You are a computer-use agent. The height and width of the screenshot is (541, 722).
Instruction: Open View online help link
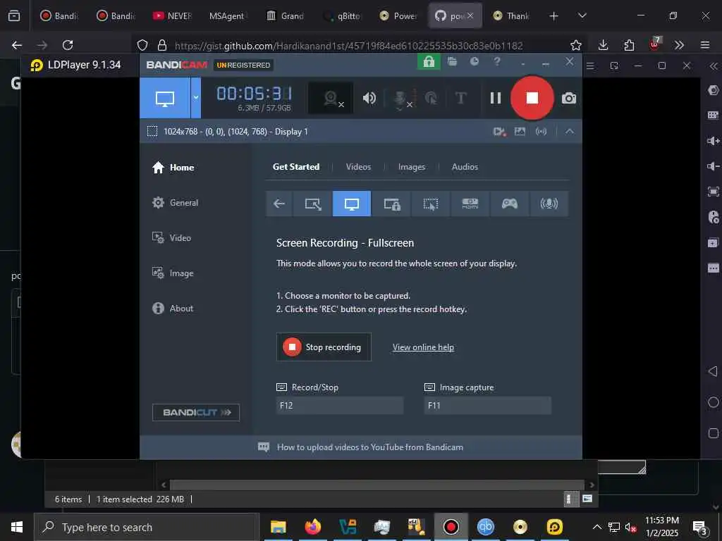[423, 347]
